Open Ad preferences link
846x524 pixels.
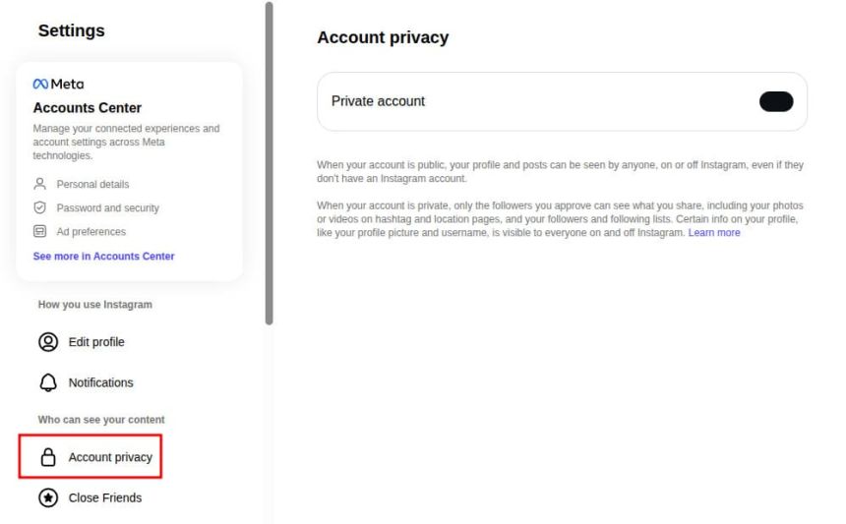[x=91, y=232]
